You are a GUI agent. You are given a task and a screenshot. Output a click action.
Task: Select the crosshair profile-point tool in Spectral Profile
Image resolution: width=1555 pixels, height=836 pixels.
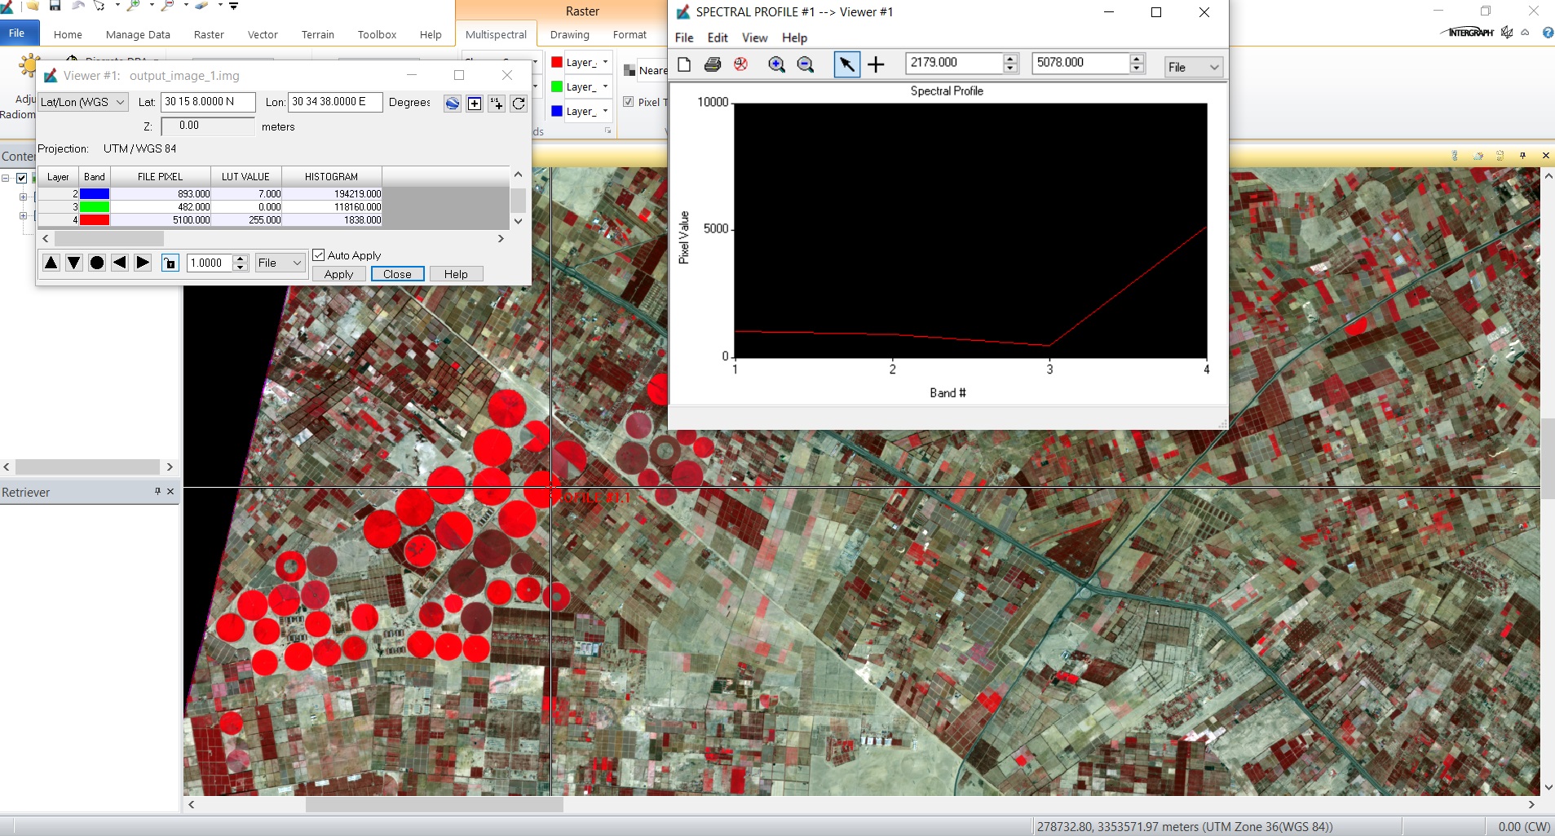pos(877,64)
